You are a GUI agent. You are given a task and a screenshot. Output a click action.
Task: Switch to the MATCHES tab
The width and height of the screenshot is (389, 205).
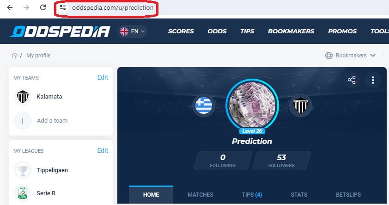click(201, 194)
